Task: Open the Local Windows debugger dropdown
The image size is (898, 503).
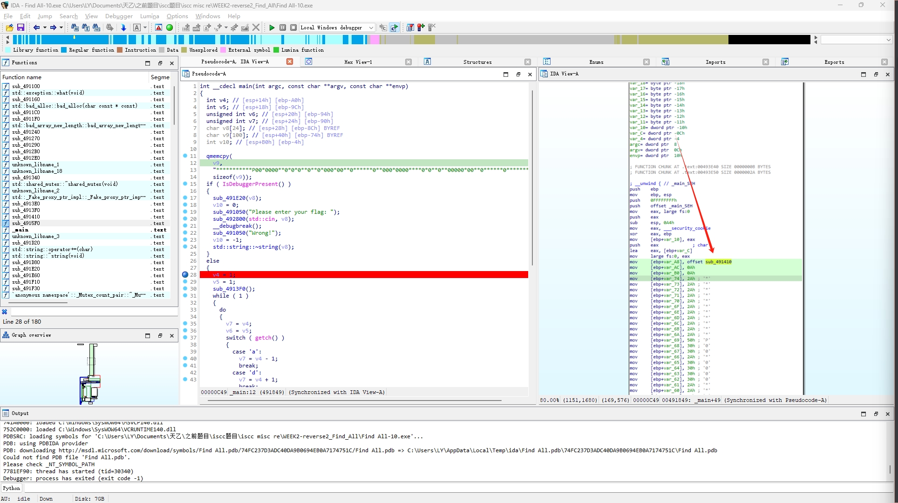Action: [371, 27]
